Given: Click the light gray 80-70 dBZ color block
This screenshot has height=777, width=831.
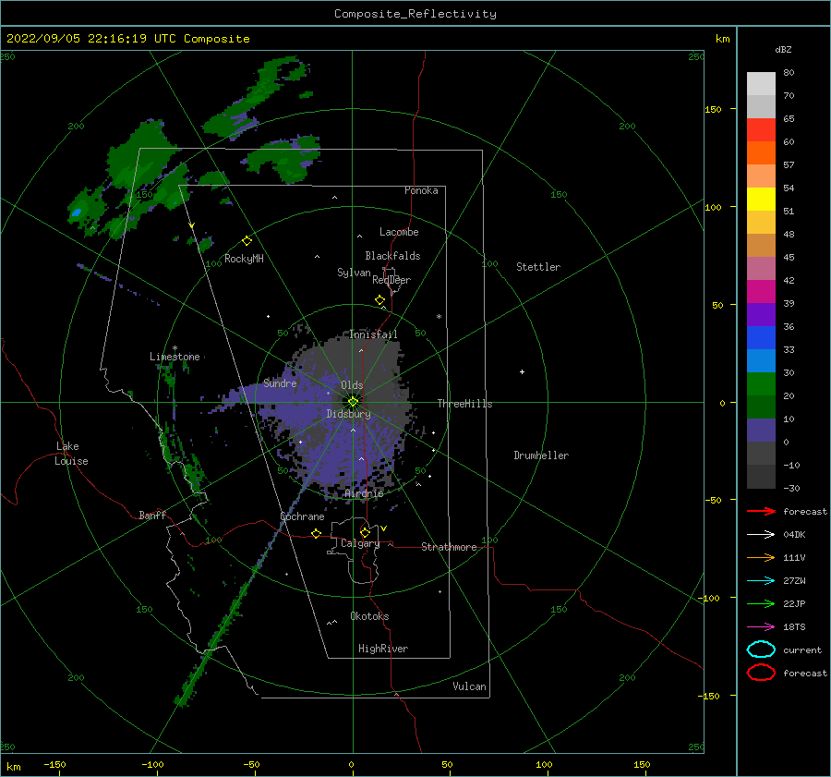Looking at the screenshot, I should pos(761,84).
